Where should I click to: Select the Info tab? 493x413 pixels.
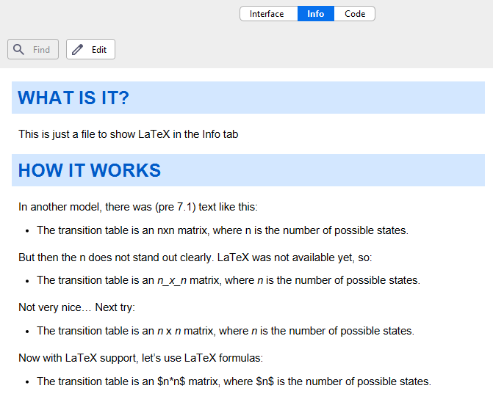coord(316,14)
